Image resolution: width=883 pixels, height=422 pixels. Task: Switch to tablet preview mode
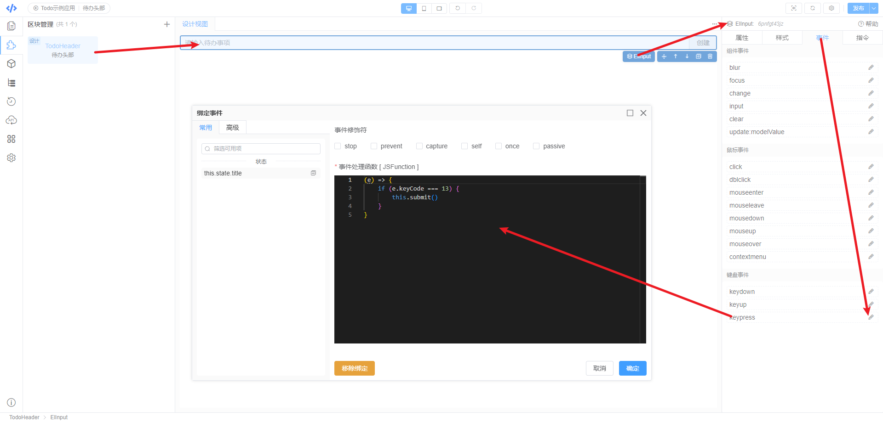pos(439,8)
